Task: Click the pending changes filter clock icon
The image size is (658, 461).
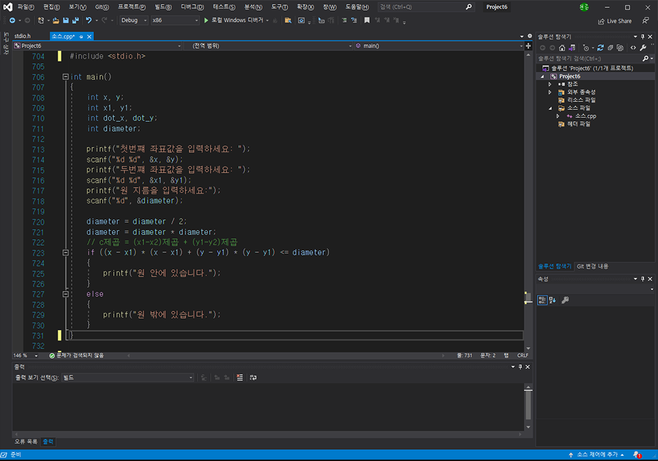Action: pos(586,48)
